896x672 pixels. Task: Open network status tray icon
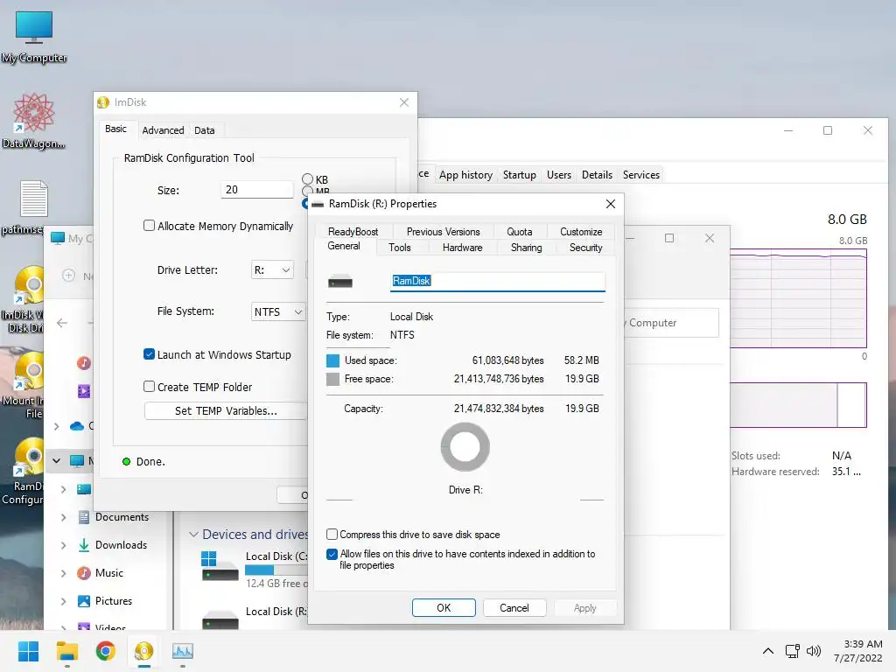[x=792, y=651]
